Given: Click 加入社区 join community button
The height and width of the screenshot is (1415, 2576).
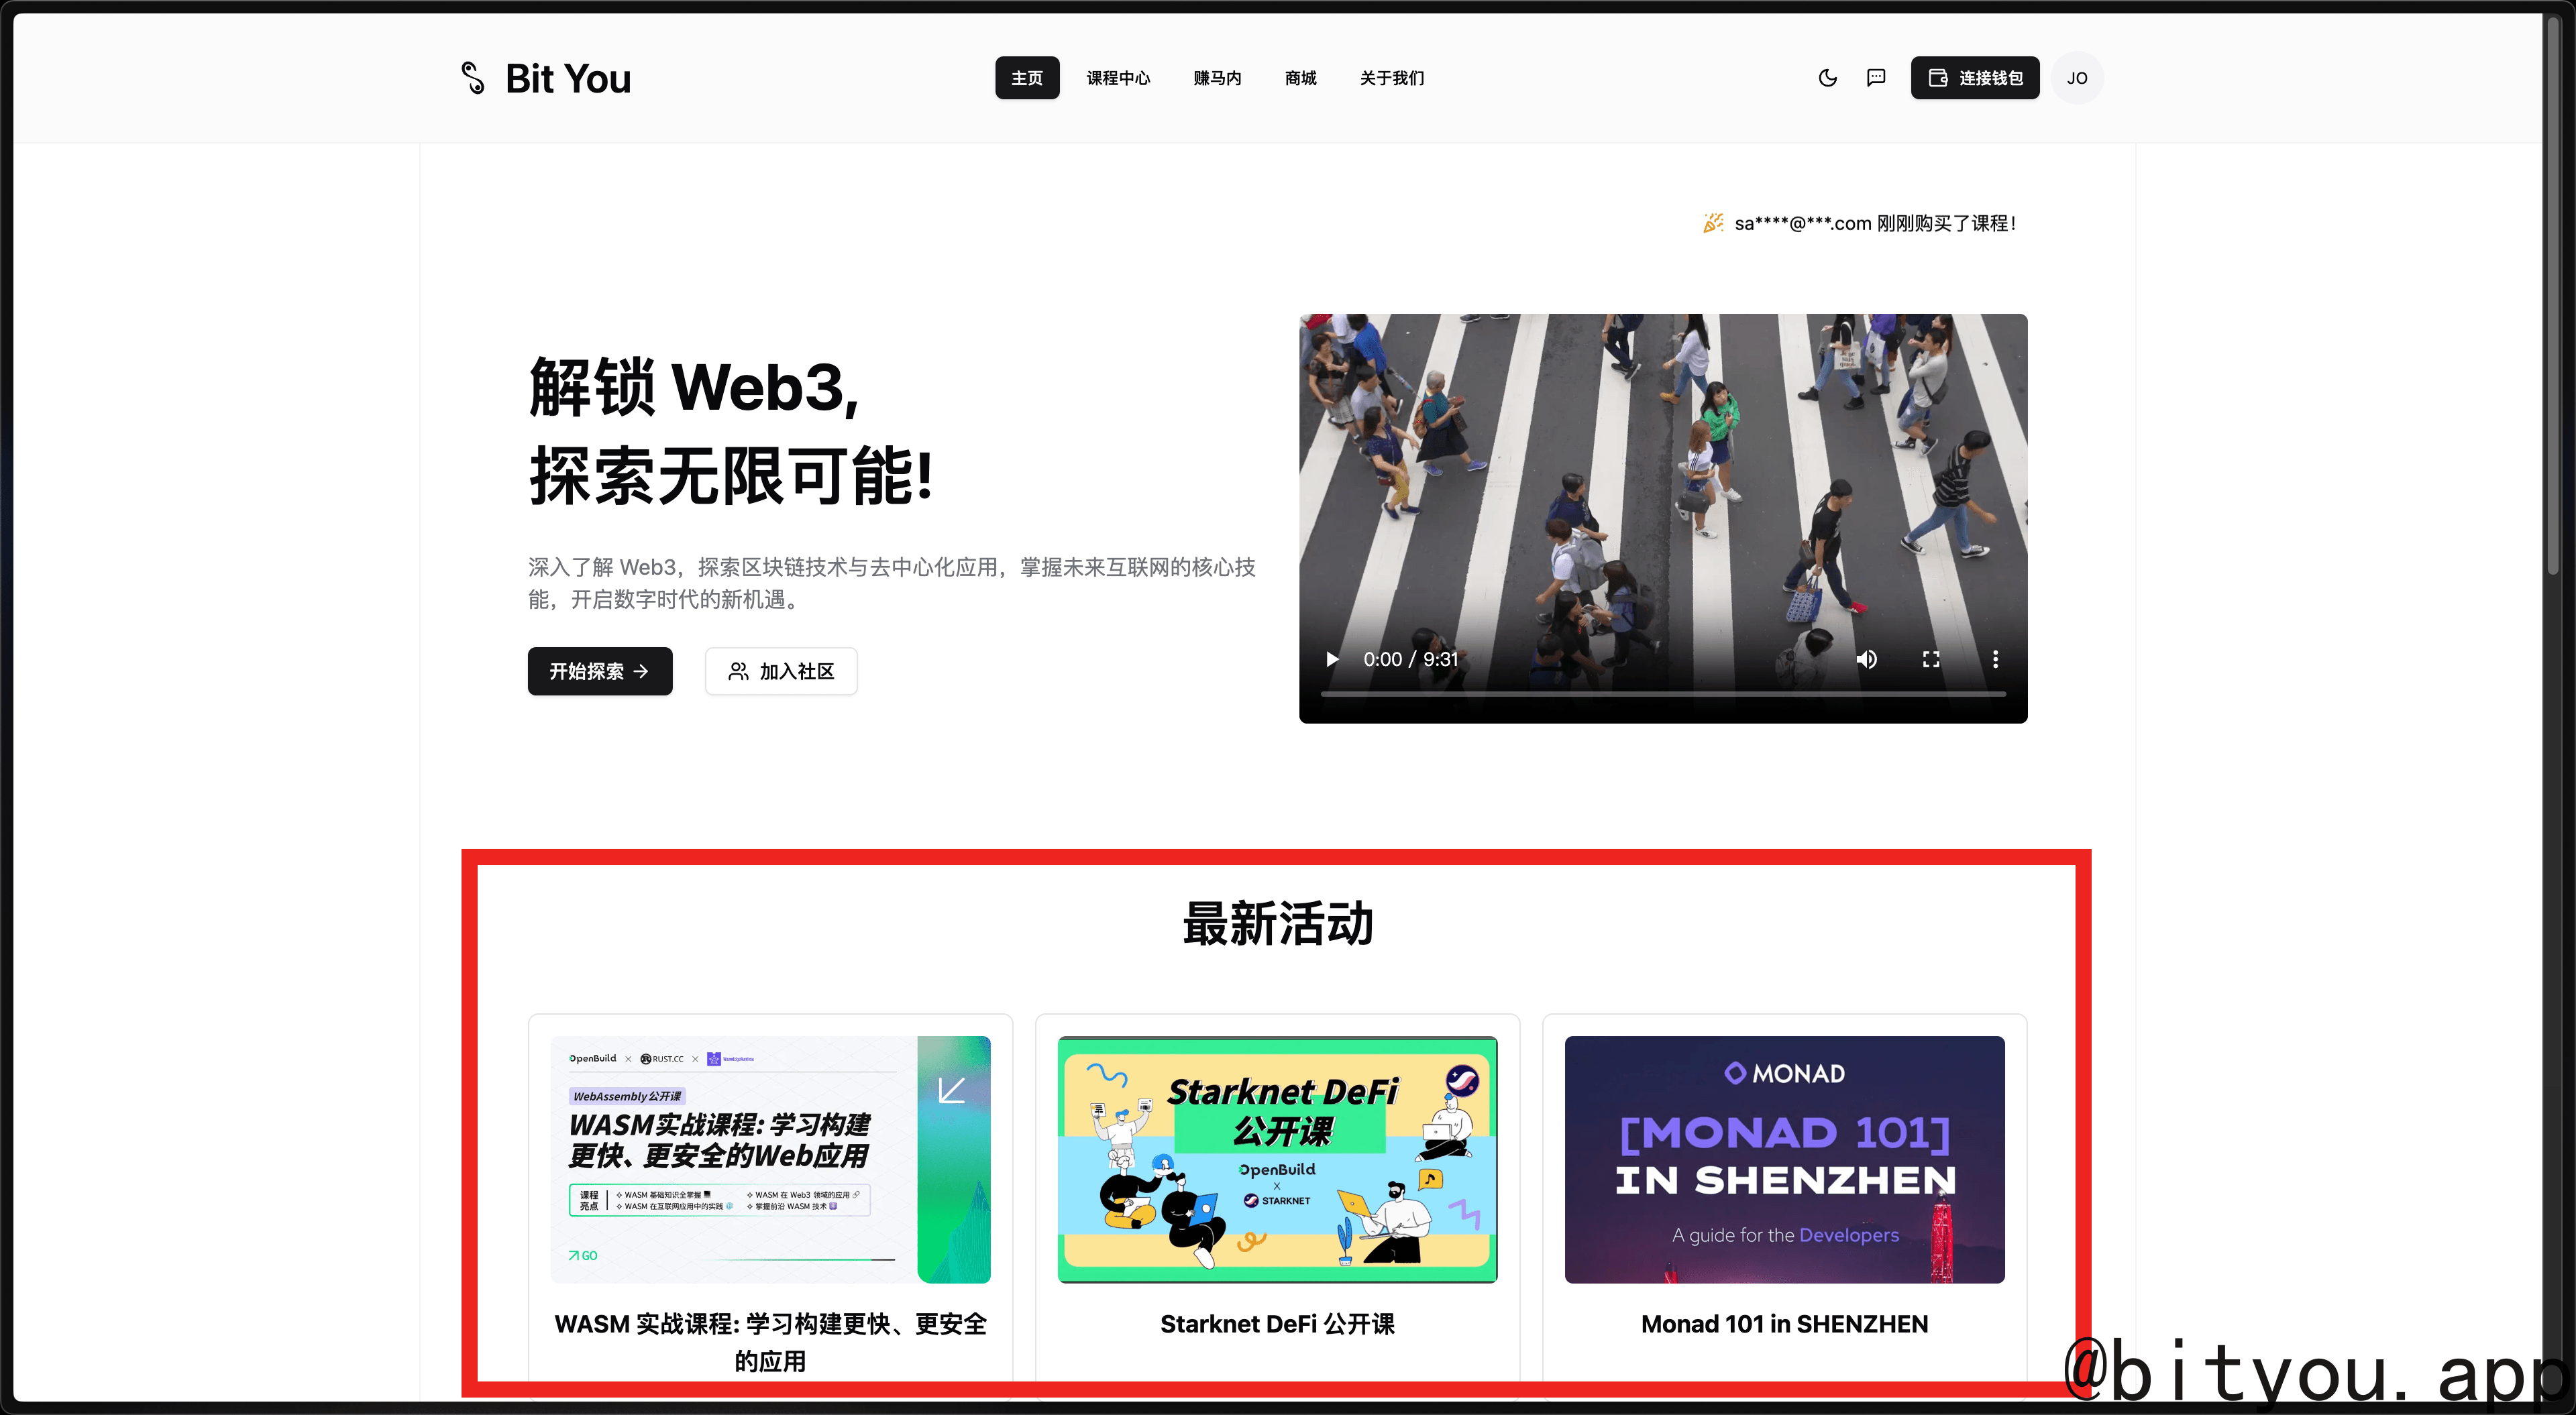Looking at the screenshot, I should pyautogui.click(x=781, y=671).
